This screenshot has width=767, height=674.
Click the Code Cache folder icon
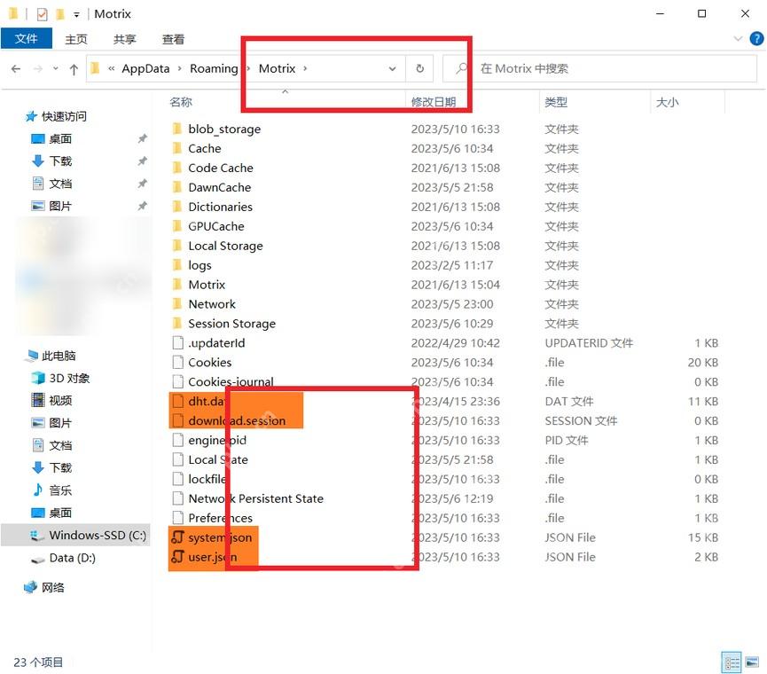(x=177, y=168)
